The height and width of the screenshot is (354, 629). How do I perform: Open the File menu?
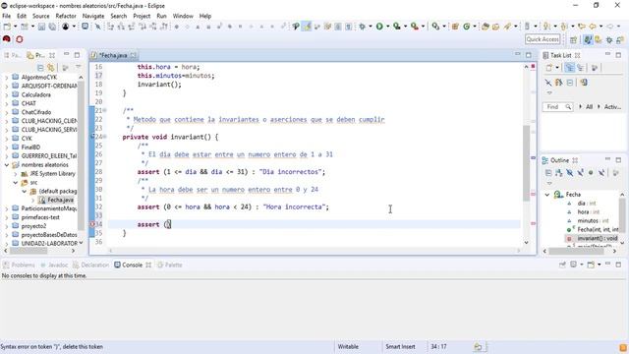tap(7, 16)
